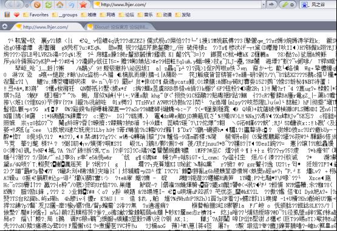Go back with the back arrow button
Screen dimensions: 337x231
pyautogui.click(x=10, y=4)
